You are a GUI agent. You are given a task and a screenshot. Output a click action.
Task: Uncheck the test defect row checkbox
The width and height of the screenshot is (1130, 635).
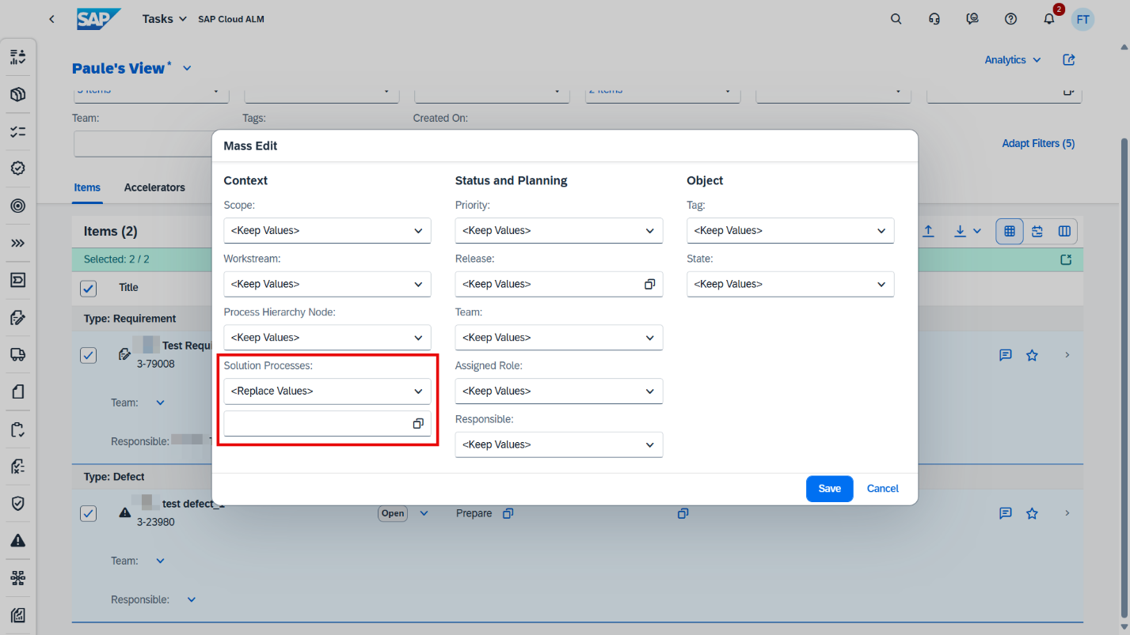[x=89, y=513]
